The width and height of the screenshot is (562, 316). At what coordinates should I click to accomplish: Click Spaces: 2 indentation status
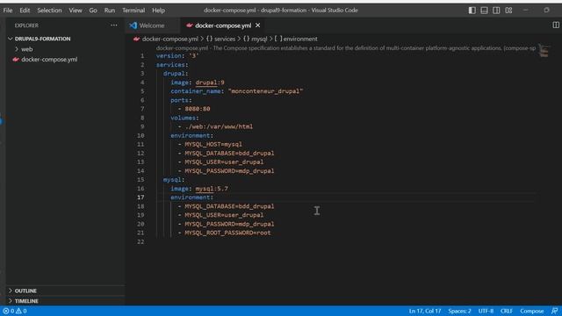point(459,311)
